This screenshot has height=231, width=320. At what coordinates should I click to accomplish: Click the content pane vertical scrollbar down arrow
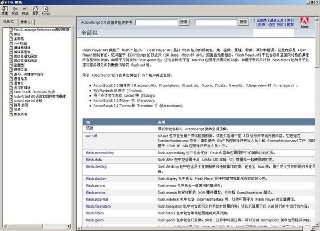pos(317,224)
